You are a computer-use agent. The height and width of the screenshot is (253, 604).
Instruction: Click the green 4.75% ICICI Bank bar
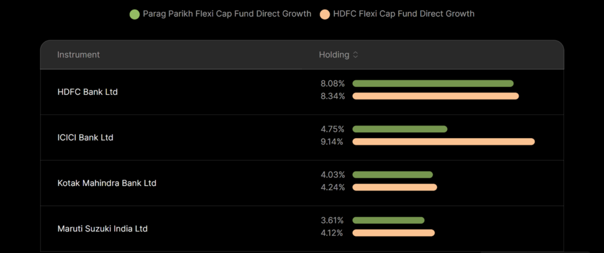click(400, 129)
